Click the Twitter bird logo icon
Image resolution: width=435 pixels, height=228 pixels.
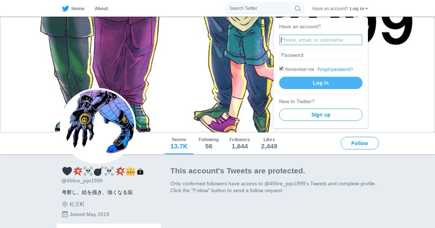tap(66, 9)
